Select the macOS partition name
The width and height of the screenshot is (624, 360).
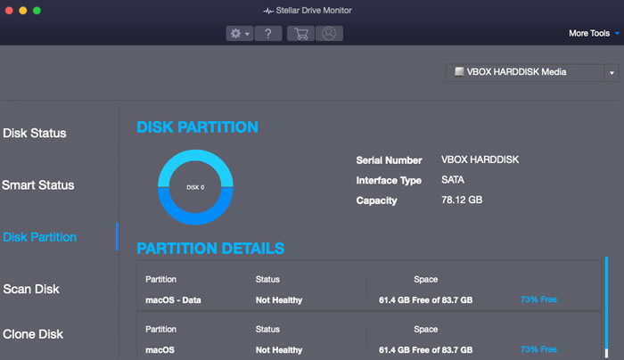point(160,350)
